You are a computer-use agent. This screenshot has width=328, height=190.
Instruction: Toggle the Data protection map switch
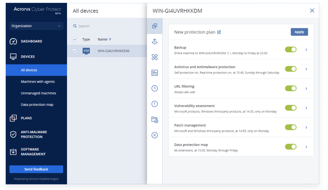(291, 147)
